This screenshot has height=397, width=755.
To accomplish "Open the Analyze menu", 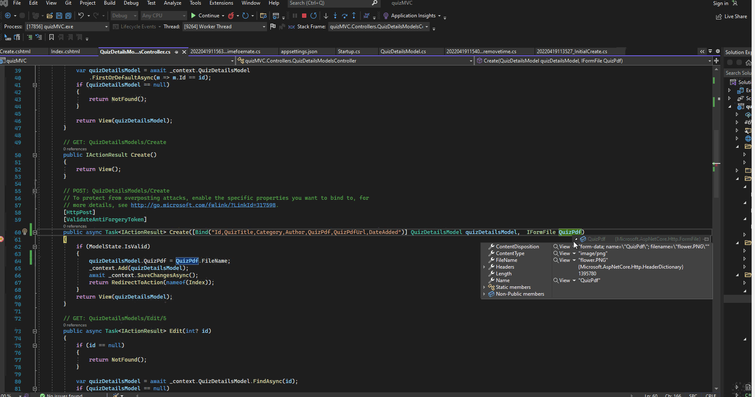I will click(172, 3).
